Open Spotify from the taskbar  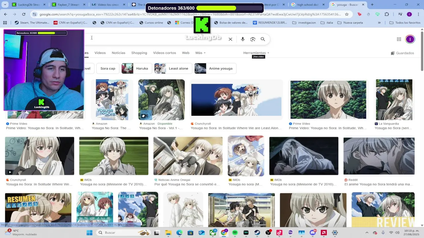[x=235, y=233]
